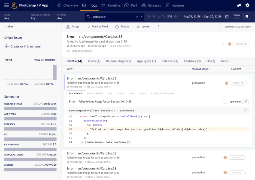Expand the search options arrow
Viewport: 255px width, 180px height.
click(x=141, y=17)
